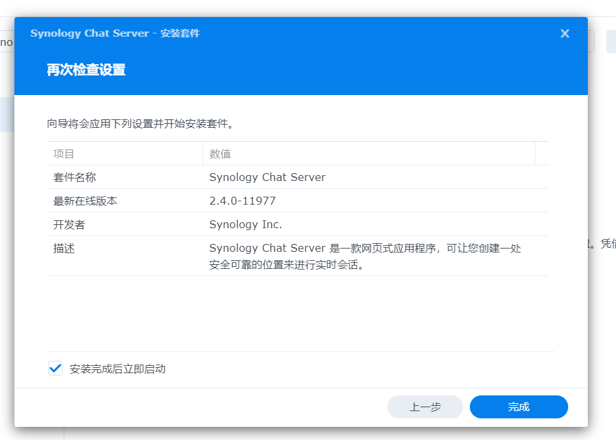Viewport: 616px width, 440px height.
Task: Click the wizard intro text 向导将会应用下列设置
Action: pyautogui.click(x=140, y=124)
